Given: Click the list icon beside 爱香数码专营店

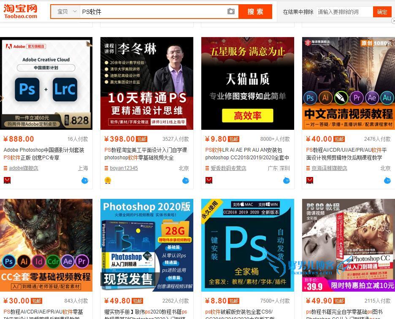Looking at the screenshot, I should tap(207, 168).
